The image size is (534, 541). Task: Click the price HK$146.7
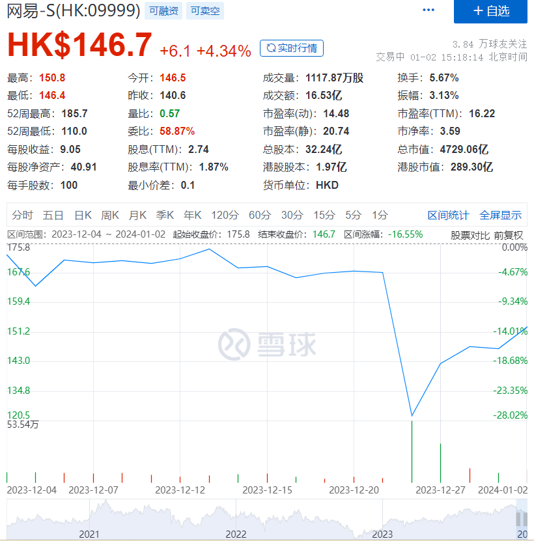(x=79, y=45)
